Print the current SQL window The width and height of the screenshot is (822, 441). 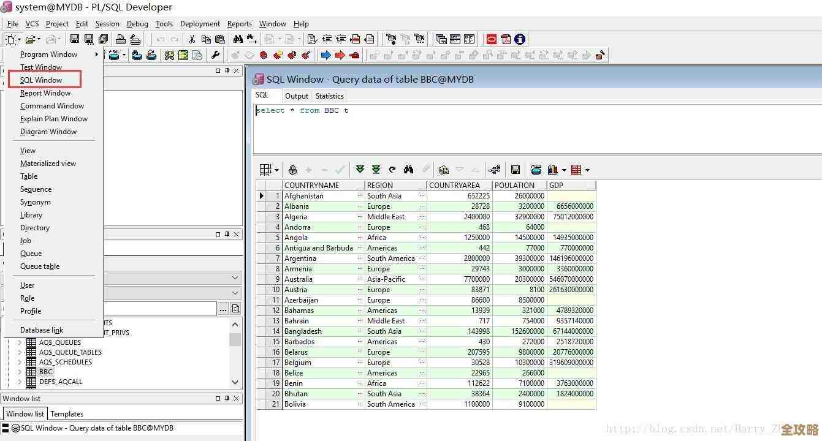click(x=121, y=39)
